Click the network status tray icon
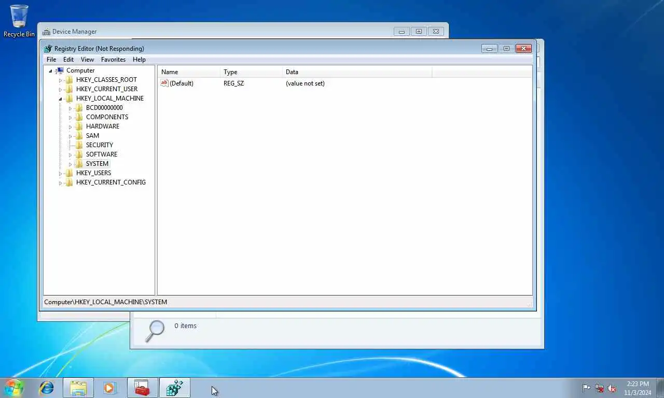 (x=599, y=388)
